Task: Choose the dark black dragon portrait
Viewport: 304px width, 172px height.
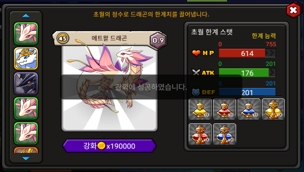Action: 26,83
